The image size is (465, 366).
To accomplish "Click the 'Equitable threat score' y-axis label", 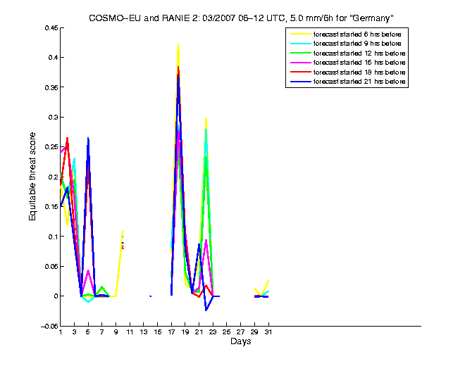I will coord(32,177).
